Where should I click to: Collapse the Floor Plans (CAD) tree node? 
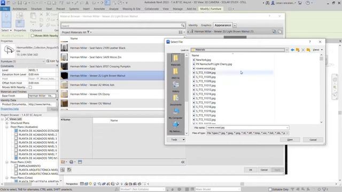coord(7,162)
